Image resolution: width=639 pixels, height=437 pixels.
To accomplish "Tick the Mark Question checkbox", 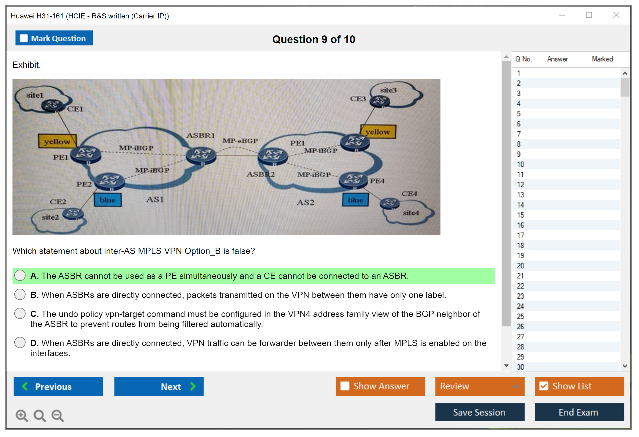I will click(x=24, y=38).
